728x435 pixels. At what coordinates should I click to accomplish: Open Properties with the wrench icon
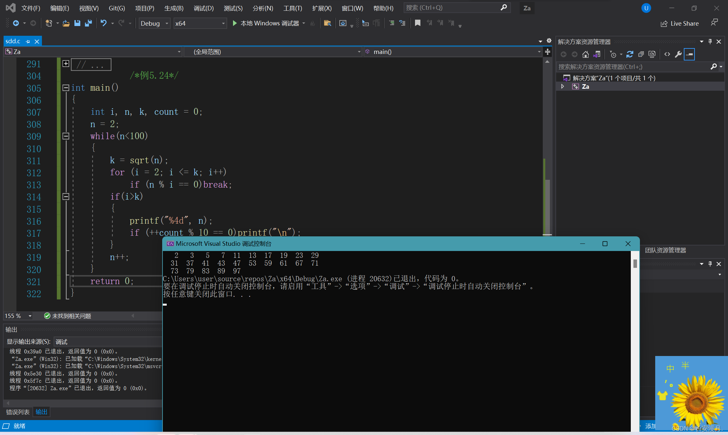click(x=678, y=54)
